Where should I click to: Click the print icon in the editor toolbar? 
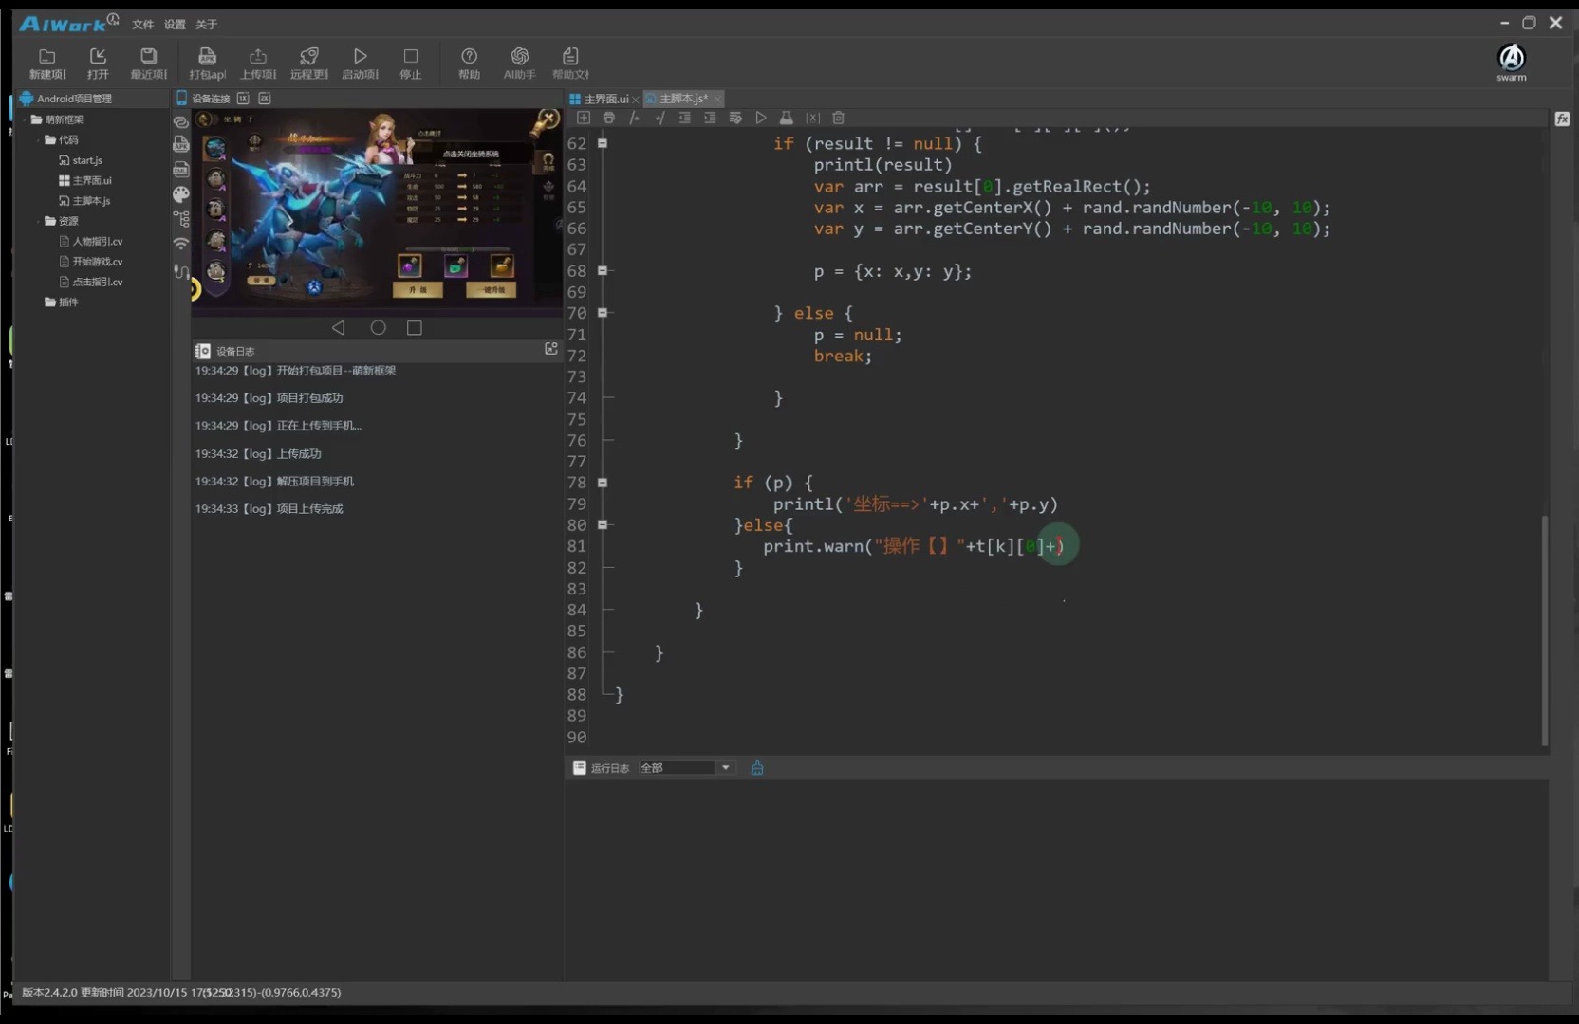click(x=609, y=118)
